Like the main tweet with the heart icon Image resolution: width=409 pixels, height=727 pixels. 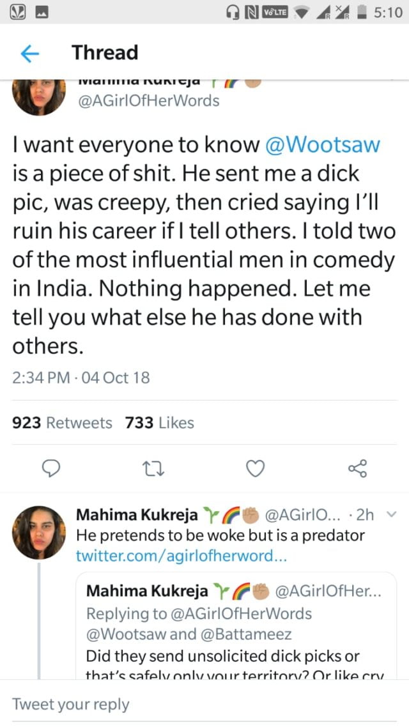click(256, 470)
